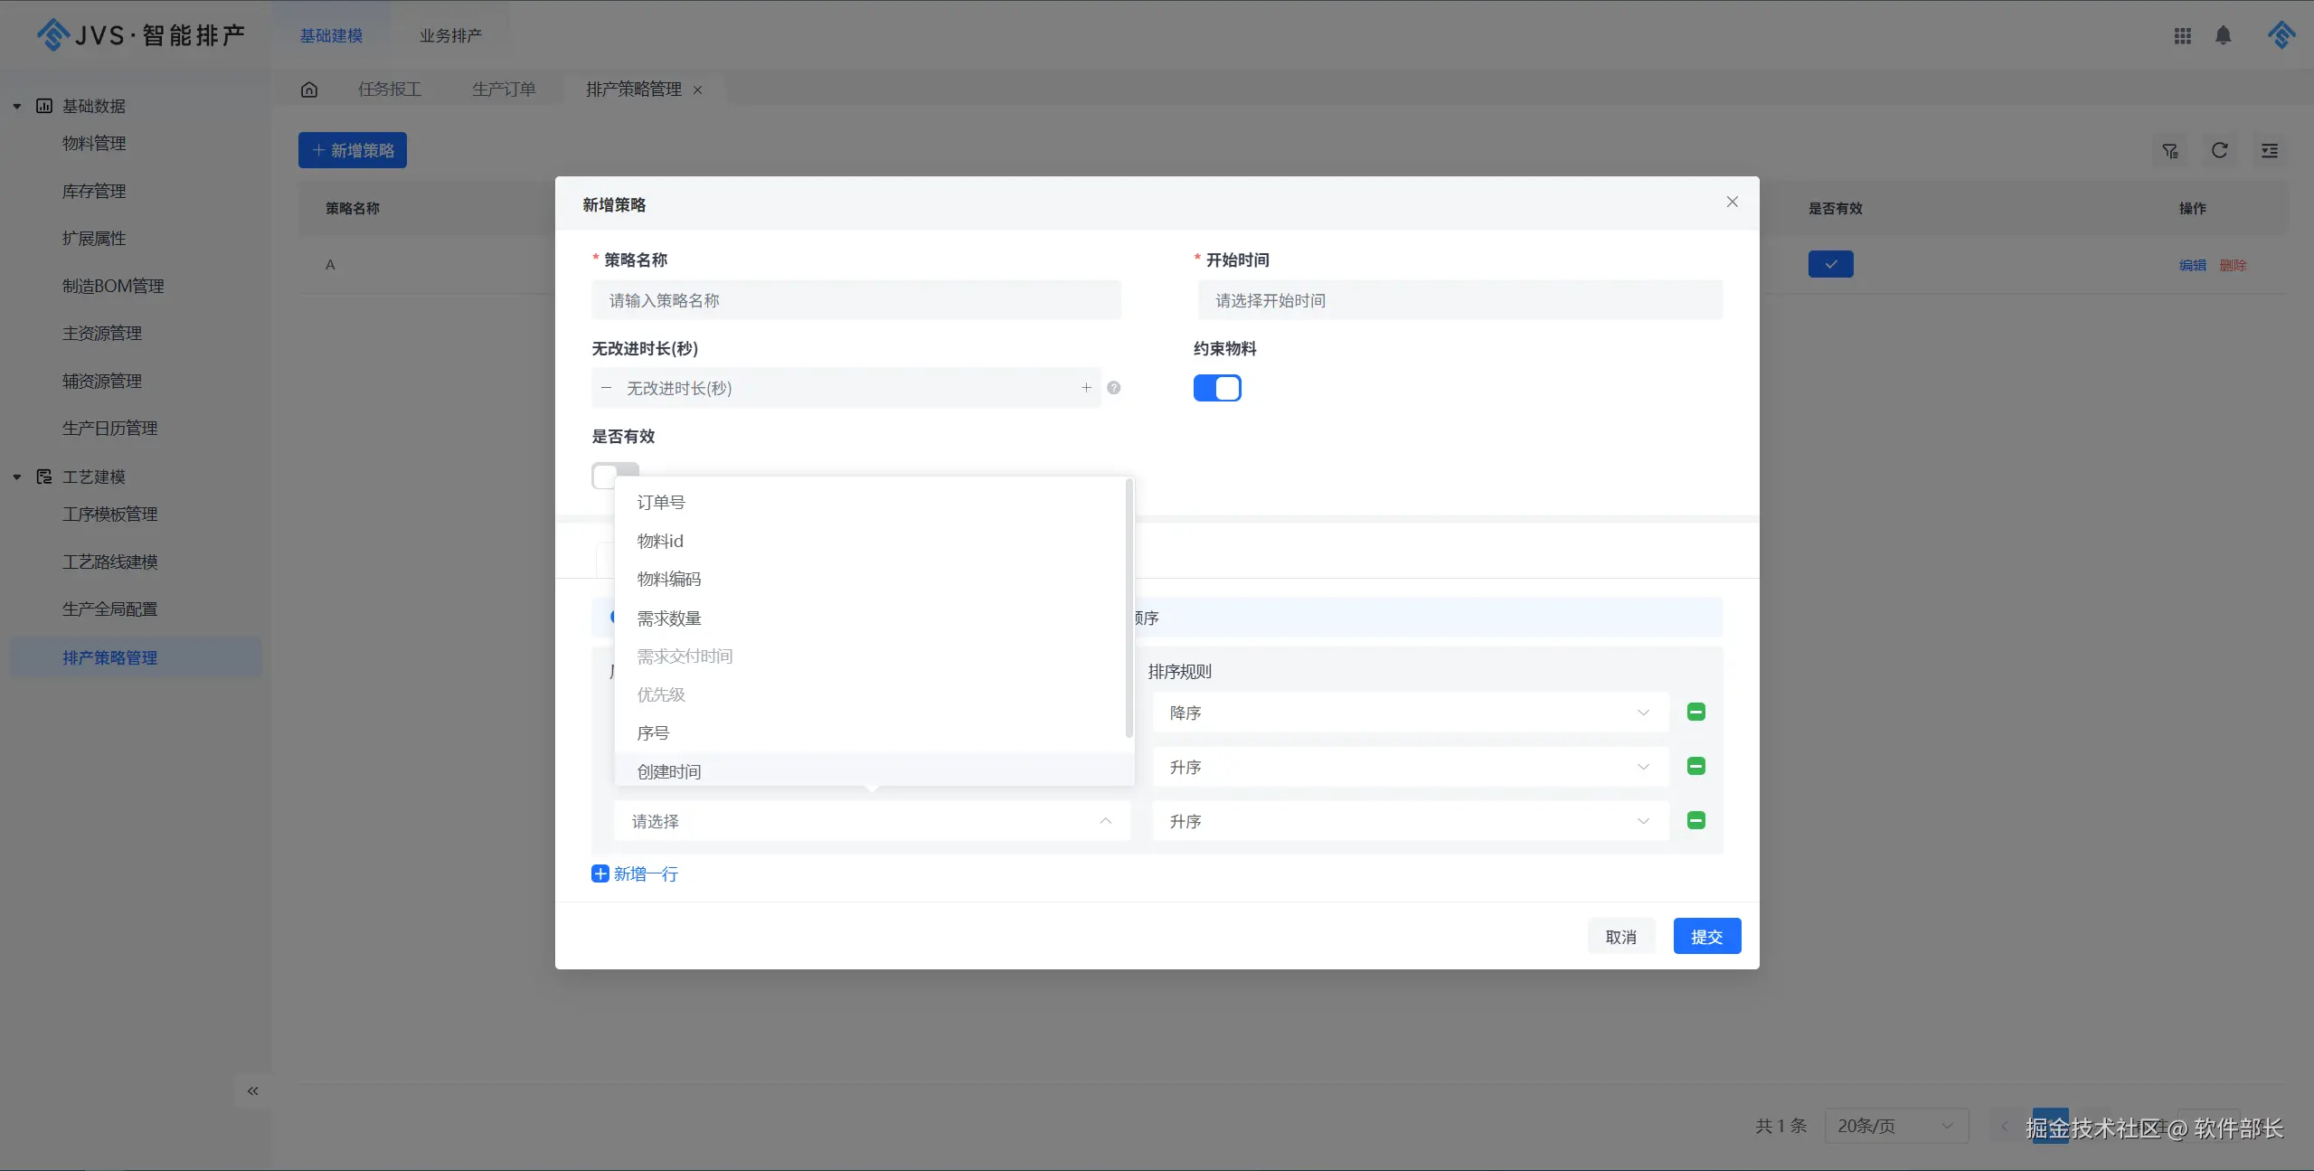Image resolution: width=2314 pixels, height=1171 pixels.
Task: Open the apps grid icon
Action: pos(2182,35)
